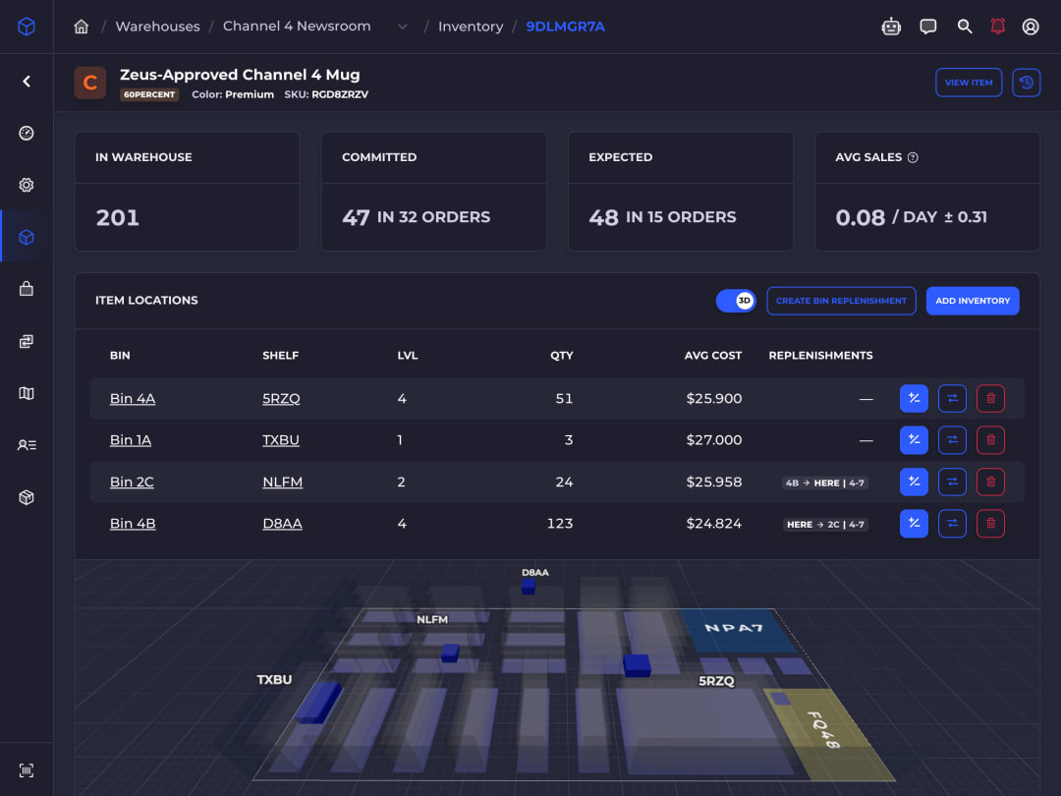The height and width of the screenshot is (796, 1061).
Task: Adjust quantity for Bin 4B
Action: [914, 524]
